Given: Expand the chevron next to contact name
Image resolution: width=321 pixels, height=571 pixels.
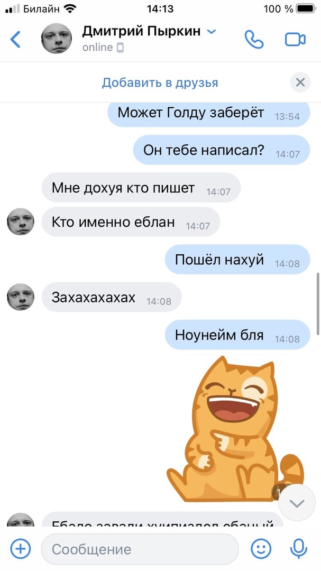Looking at the screenshot, I should point(212,32).
